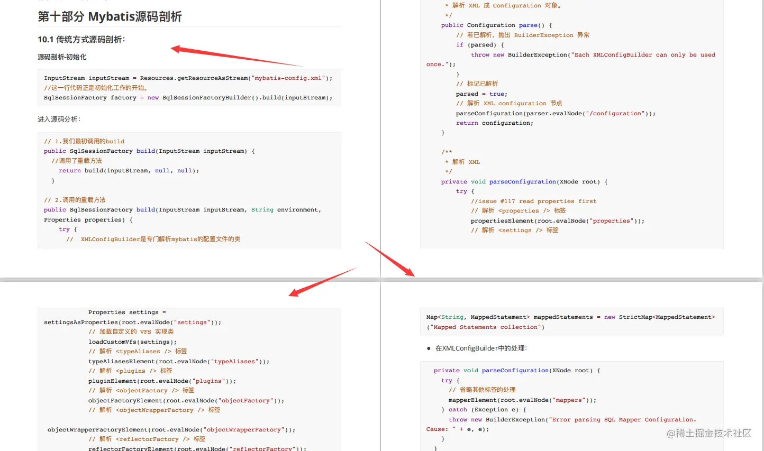Click comment "// 省略其他标签的处理"
Screen dimensions: 764x451
coord(482,390)
